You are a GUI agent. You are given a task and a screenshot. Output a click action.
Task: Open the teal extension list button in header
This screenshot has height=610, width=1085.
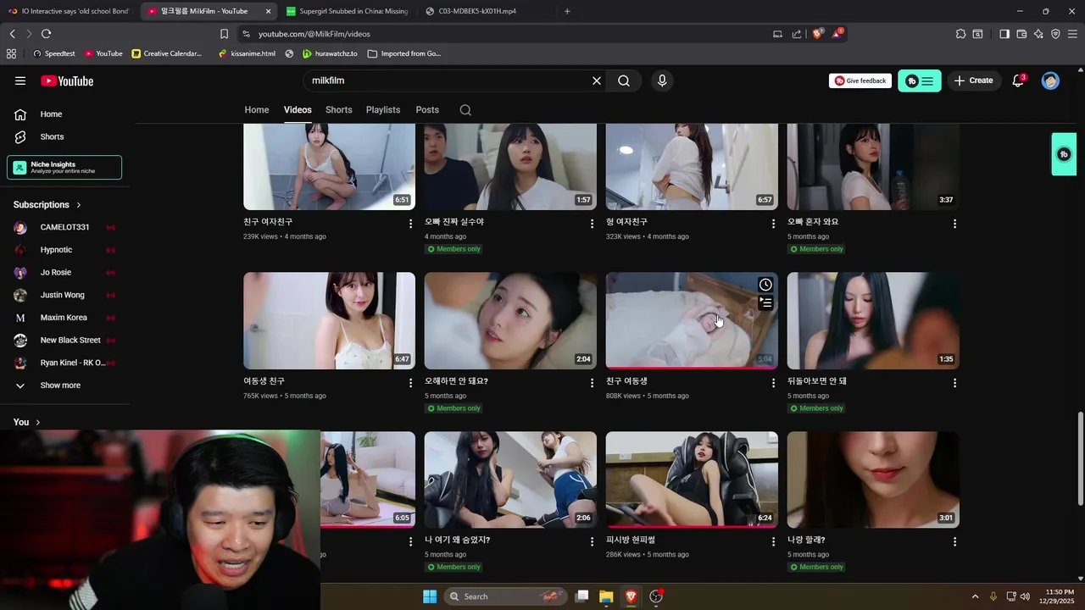[x=920, y=80]
